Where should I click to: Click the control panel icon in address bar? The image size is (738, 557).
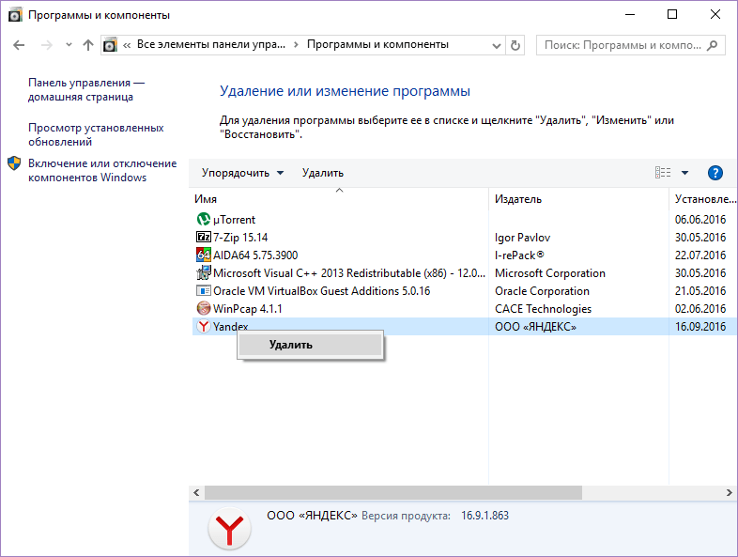[110, 45]
